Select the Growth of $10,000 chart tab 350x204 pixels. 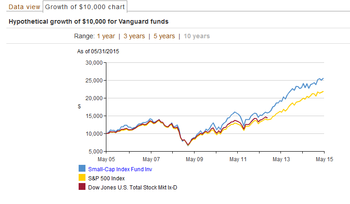(x=85, y=7)
